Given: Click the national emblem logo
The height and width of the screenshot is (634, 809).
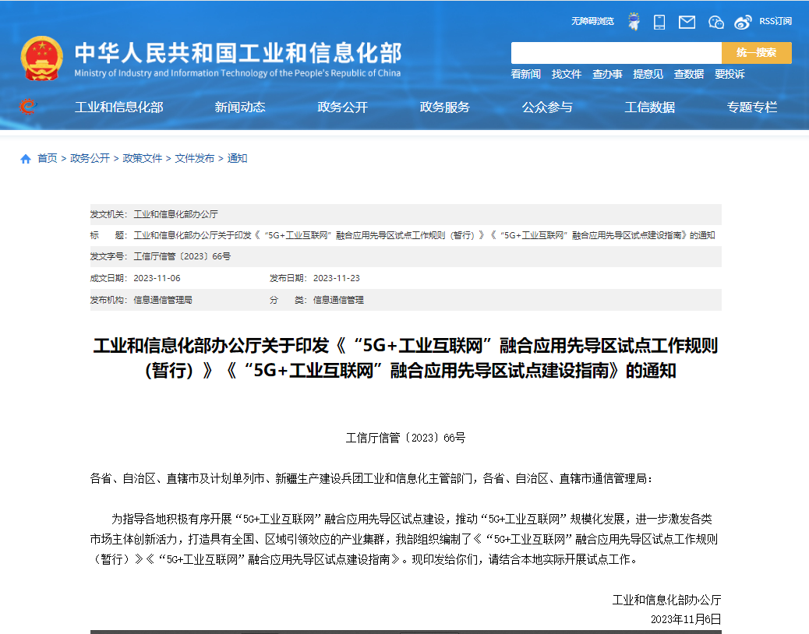Looking at the screenshot, I should click(42, 58).
